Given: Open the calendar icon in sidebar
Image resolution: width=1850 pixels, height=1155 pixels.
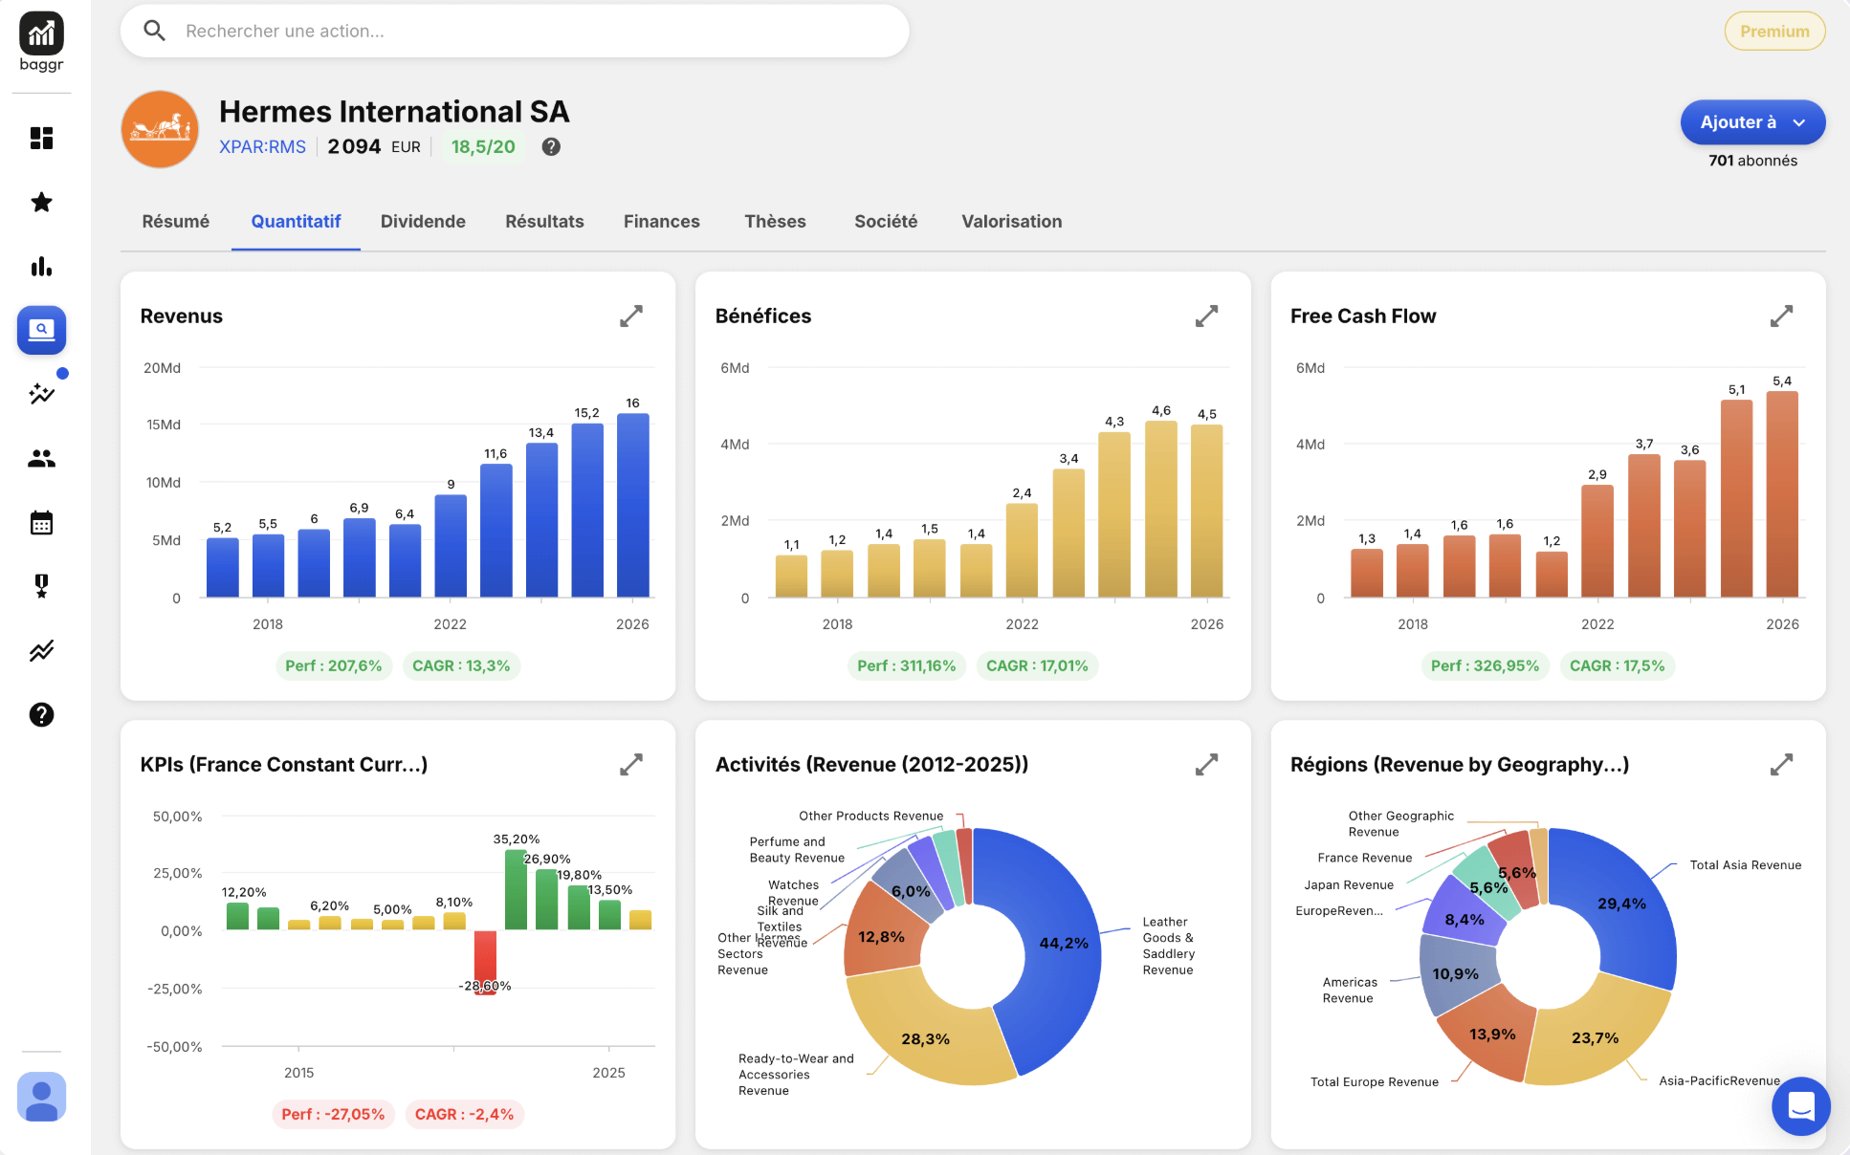Looking at the screenshot, I should (41, 522).
